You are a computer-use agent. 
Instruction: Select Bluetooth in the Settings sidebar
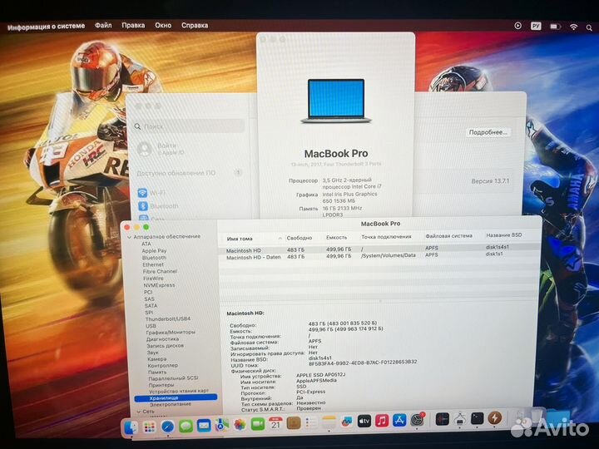pyautogui.click(x=159, y=206)
